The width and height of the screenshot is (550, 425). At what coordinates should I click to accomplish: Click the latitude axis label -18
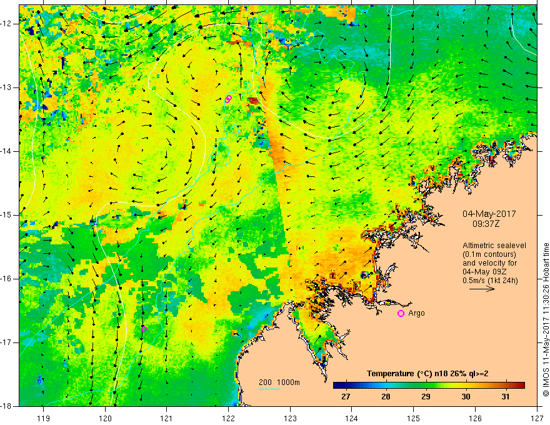(6, 406)
